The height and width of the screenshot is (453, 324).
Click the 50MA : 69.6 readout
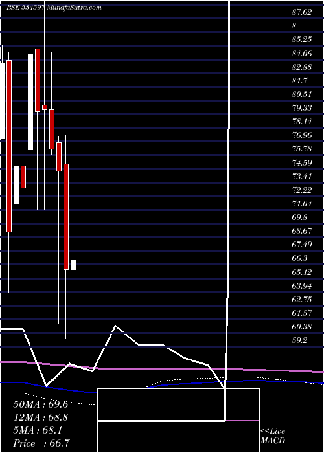tap(40, 404)
